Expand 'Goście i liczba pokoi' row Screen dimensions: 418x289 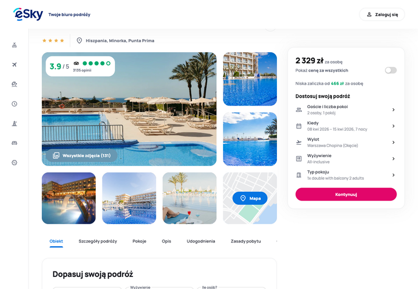tap(346, 110)
